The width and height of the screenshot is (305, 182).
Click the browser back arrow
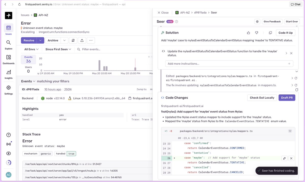tap(5, 4)
